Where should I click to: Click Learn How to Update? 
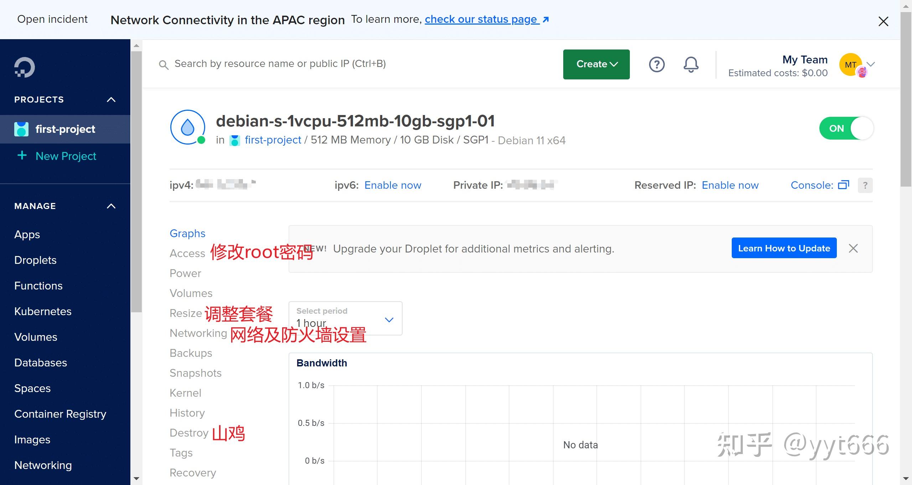click(784, 248)
